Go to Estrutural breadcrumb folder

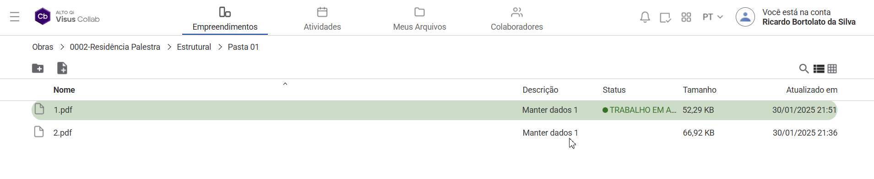coord(194,47)
